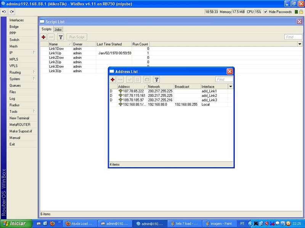Sort by Last Time Started column
This screenshot has width=305, height=228.
tap(114, 44)
